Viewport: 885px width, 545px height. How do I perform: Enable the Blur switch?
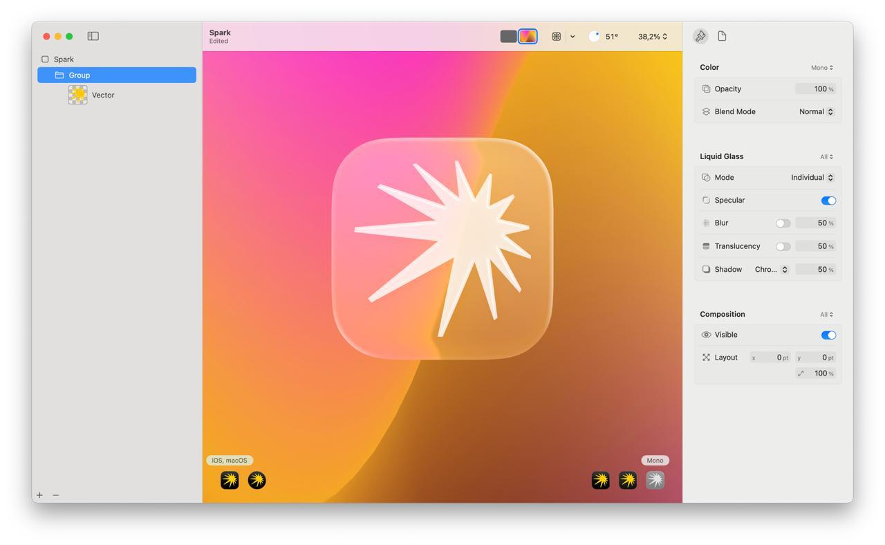click(783, 223)
